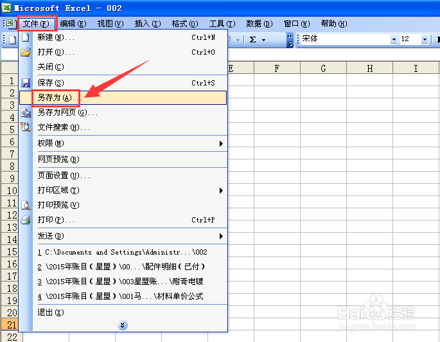Select 文件搜索(H)... menu item
The height and width of the screenshot is (342, 440).
(x=123, y=127)
